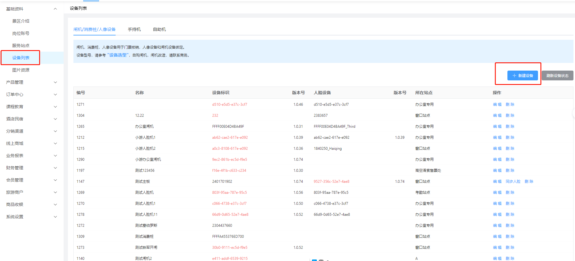Open the 设备选型 link

pos(118,55)
